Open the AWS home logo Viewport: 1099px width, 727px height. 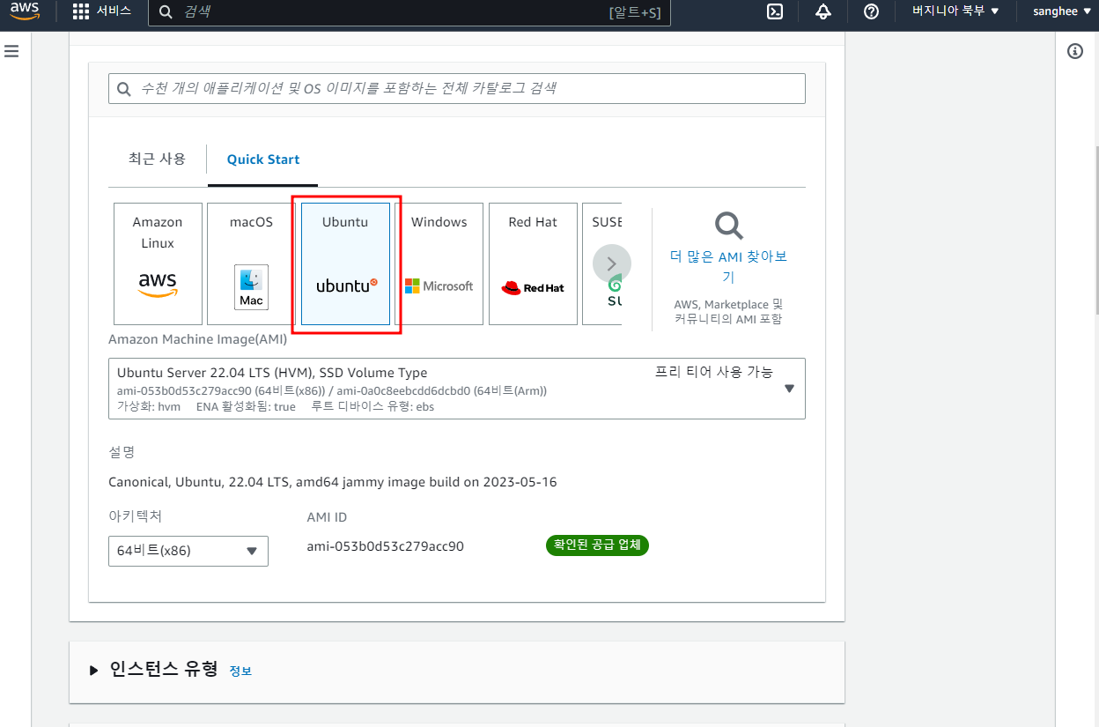pyautogui.click(x=26, y=11)
